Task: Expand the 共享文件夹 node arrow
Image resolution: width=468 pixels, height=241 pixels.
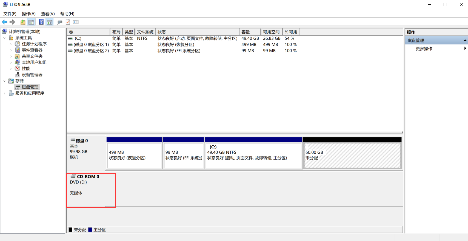Action: click(11, 56)
